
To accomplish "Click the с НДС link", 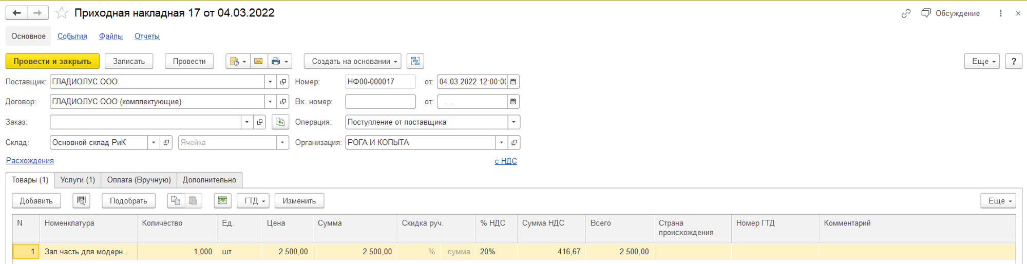I will tap(505, 161).
